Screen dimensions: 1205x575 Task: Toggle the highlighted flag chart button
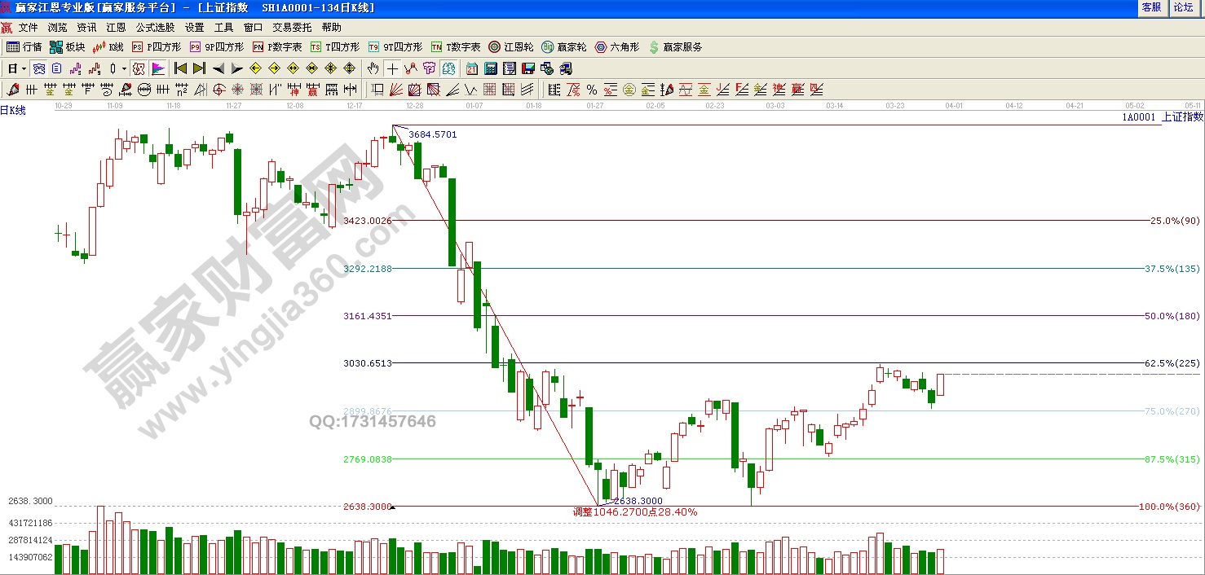point(158,68)
